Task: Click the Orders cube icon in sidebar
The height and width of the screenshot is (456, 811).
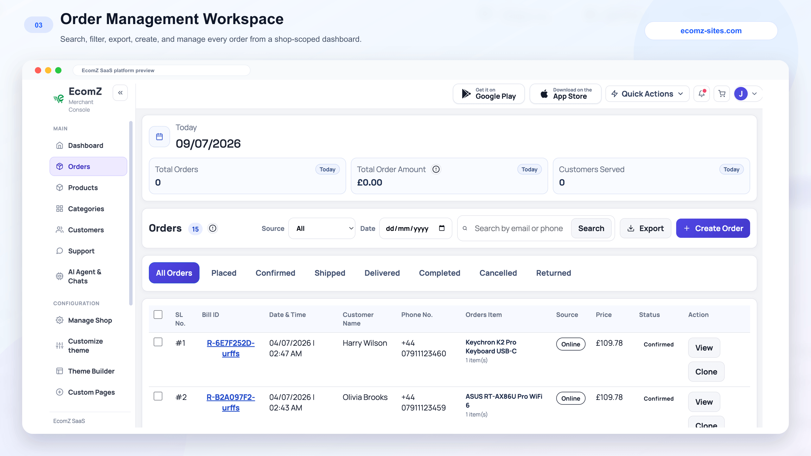Action: coord(60,167)
